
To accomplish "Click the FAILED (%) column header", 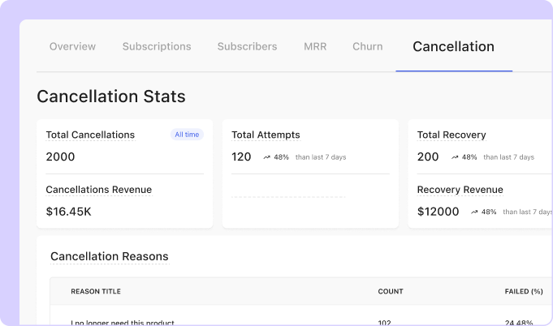I will tap(524, 291).
